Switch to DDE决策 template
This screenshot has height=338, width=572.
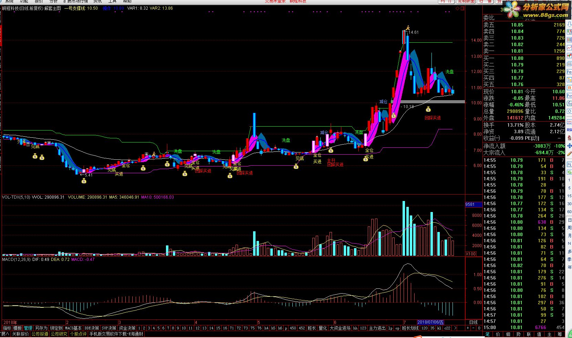pyautogui.click(x=92, y=328)
